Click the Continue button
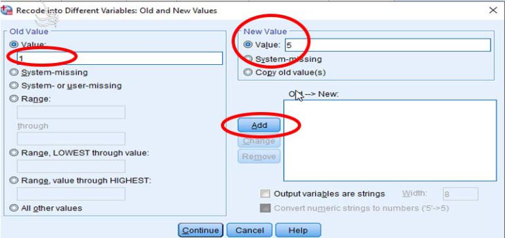The image size is (505, 238). point(201,230)
